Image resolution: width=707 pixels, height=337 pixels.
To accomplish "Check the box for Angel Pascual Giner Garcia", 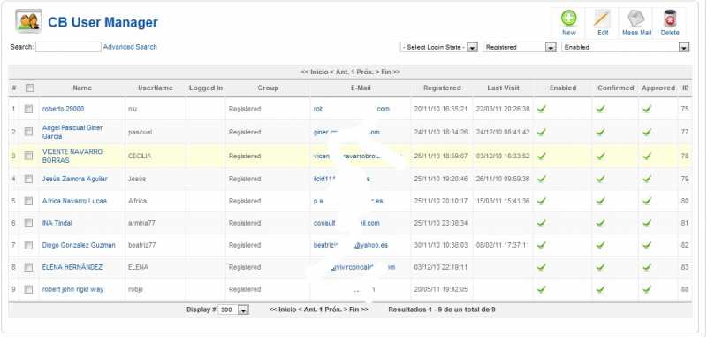I will (x=28, y=132).
